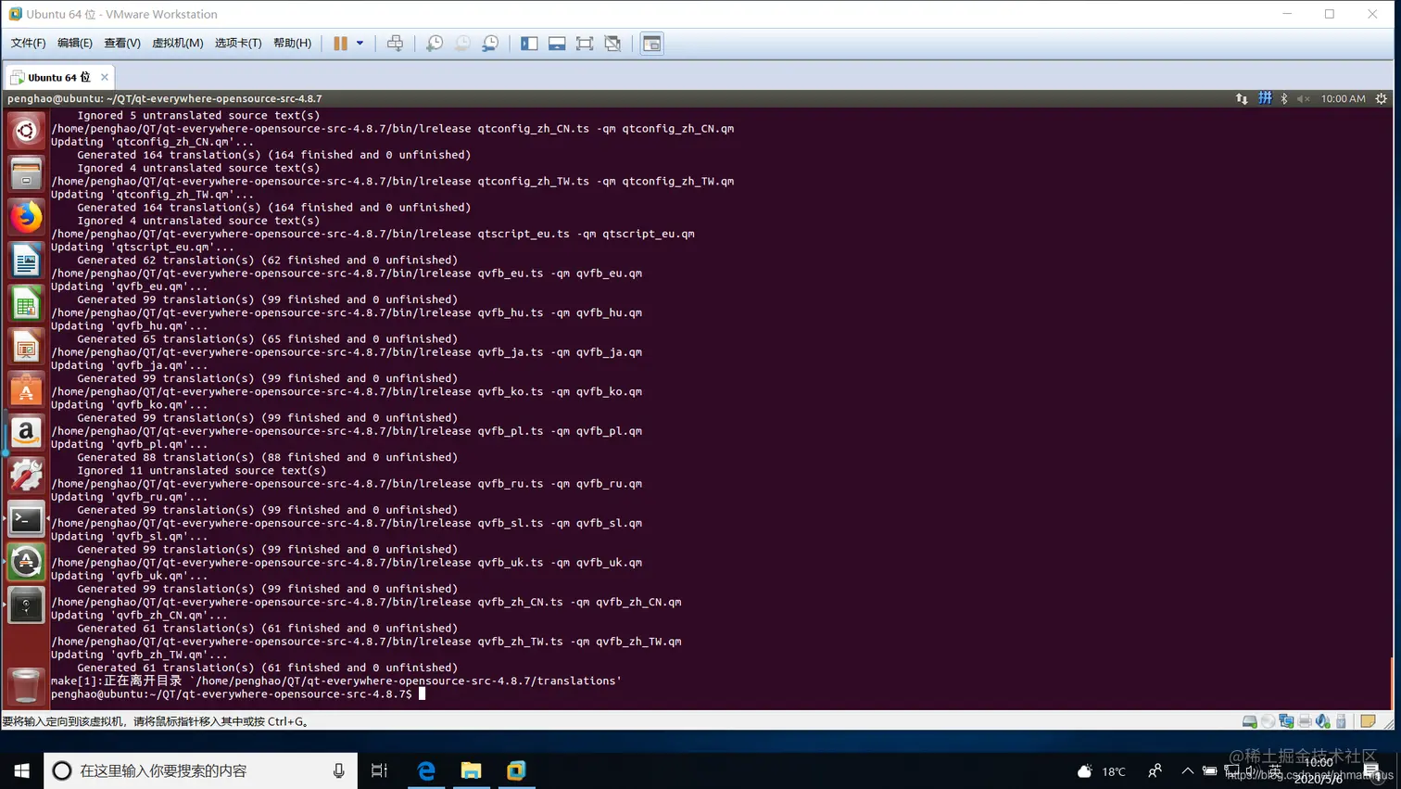Viewport: 1401px width, 789px height.
Task: Open the 10:00 AM clock menu
Action: [1343, 98]
